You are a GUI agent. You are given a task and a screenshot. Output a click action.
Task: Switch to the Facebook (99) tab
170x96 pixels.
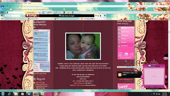pyautogui.click(x=40, y=19)
